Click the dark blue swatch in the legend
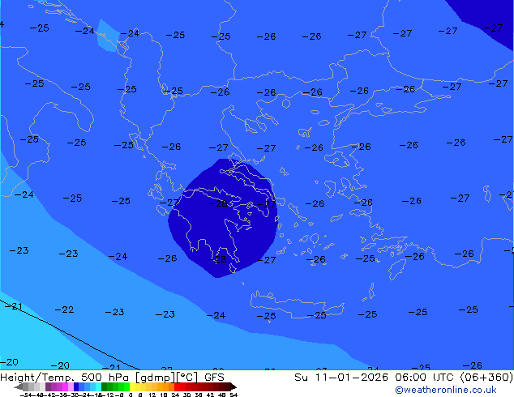Image resolution: width=514 pixels, height=397 pixels. click(76, 386)
